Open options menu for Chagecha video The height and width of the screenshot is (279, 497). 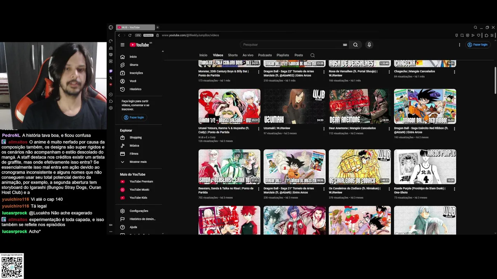coord(454,72)
